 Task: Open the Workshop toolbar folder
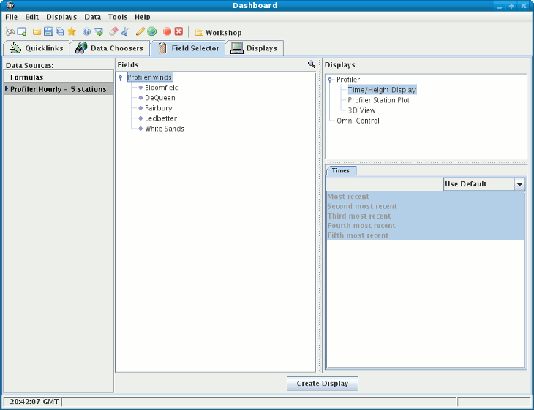coord(218,33)
